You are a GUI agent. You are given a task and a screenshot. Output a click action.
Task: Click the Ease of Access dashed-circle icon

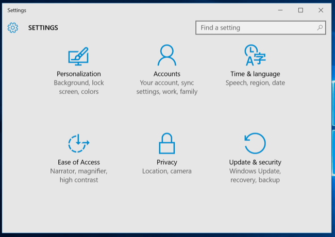(78, 143)
